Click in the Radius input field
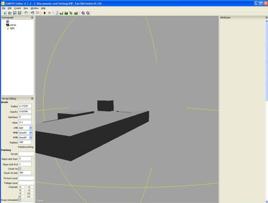268x203 pixels. tap(25, 106)
